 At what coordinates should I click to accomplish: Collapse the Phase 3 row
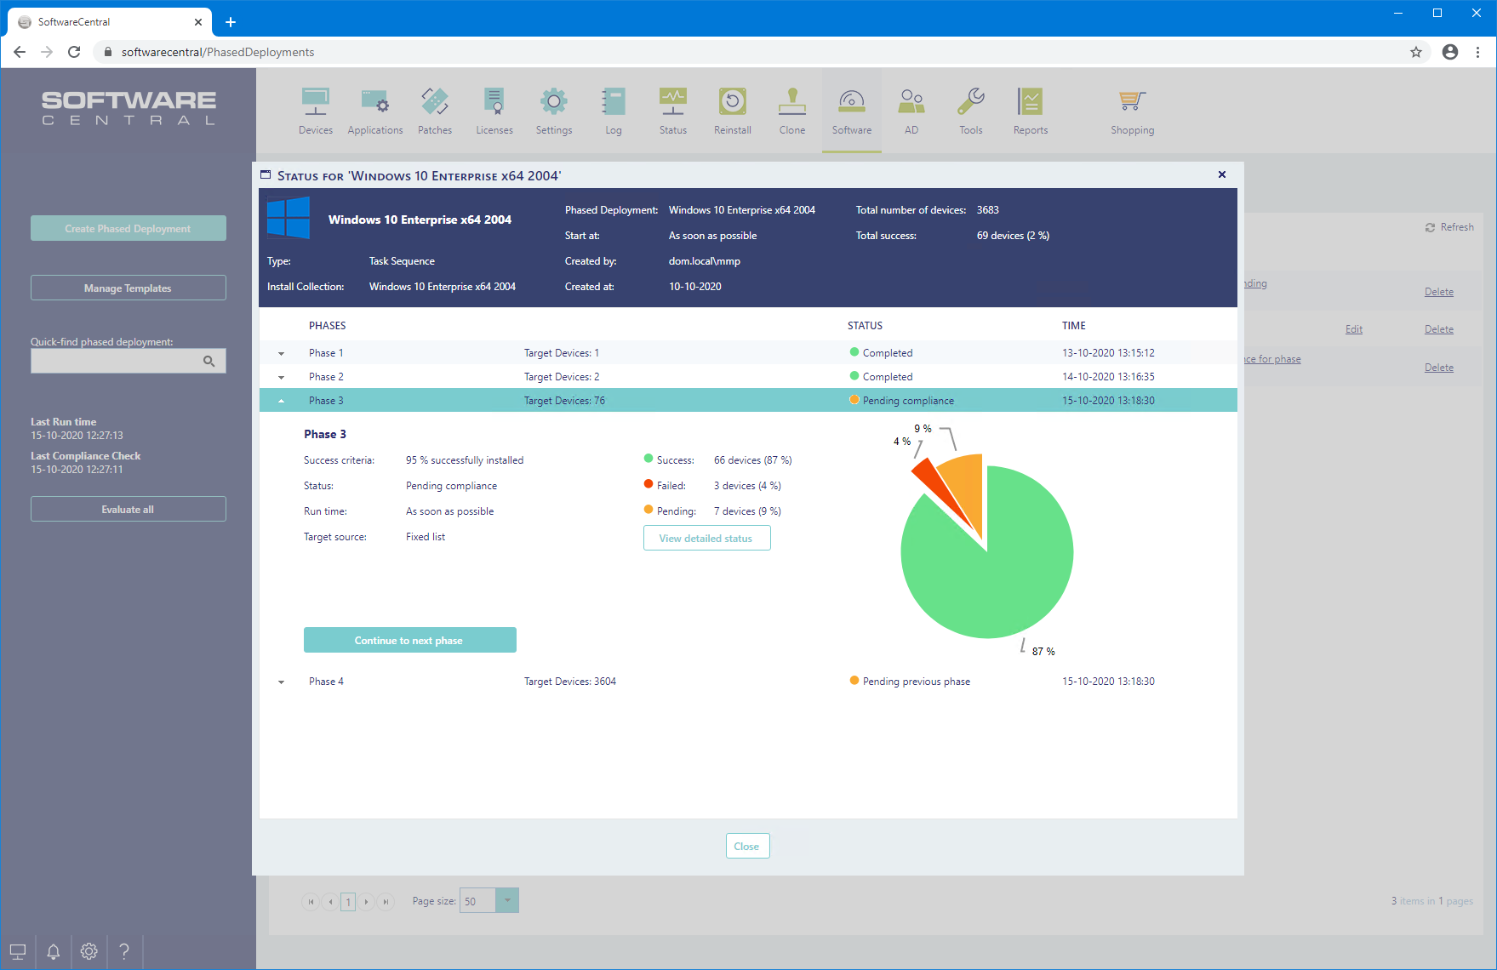pos(281,401)
